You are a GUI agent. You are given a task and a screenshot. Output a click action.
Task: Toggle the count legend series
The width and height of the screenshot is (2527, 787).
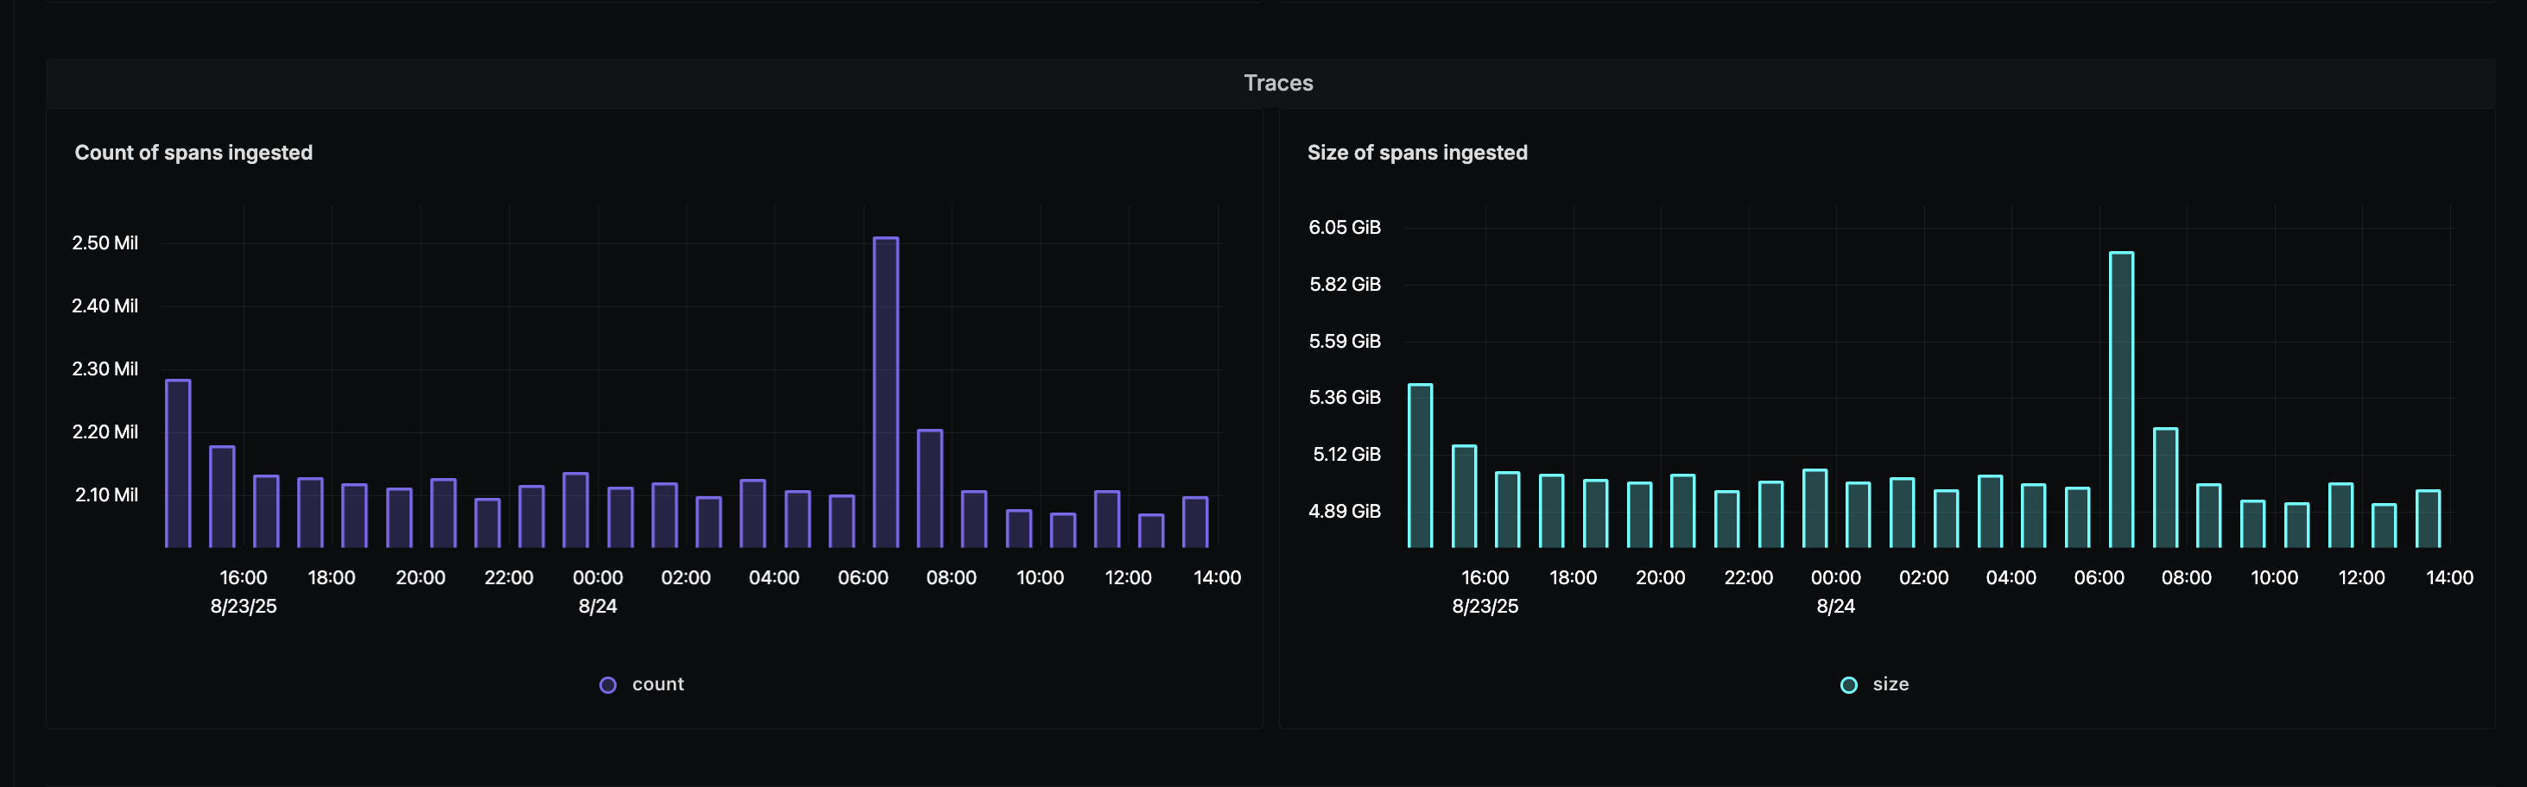click(x=642, y=684)
